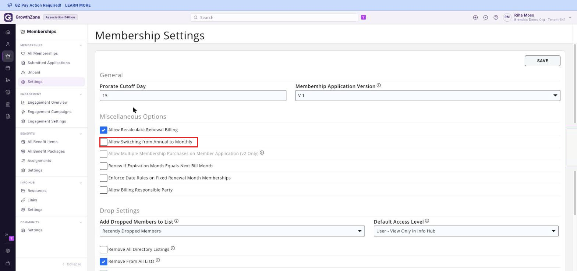577x271 pixels.
Task: Open the paper plane icon in left rail
Action: [8, 80]
